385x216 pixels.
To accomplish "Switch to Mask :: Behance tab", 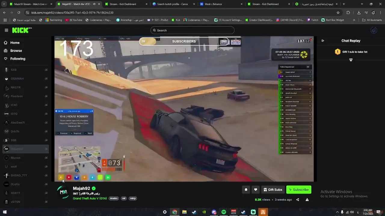I will click(222, 4).
